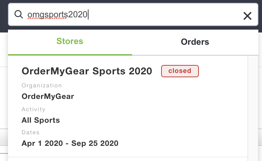The height and width of the screenshot is (161, 262).
Task: Click the red closed status badge
Action: pyautogui.click(x=180, y=71)
